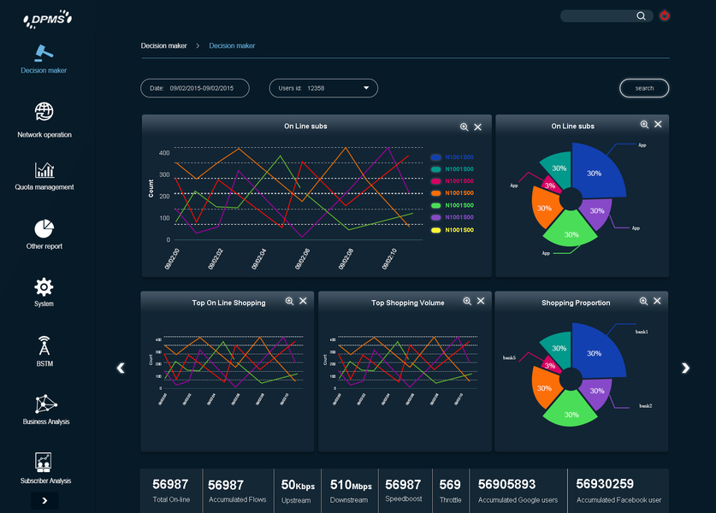The image size is (716, 513).
Task: Open Other report pie icon
Action: pyautogui.click(x=44, y=228)
